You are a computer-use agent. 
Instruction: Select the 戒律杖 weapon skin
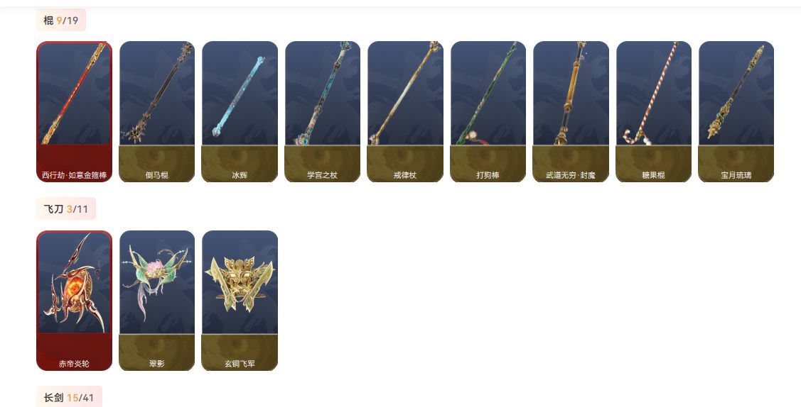coord(405,111)
